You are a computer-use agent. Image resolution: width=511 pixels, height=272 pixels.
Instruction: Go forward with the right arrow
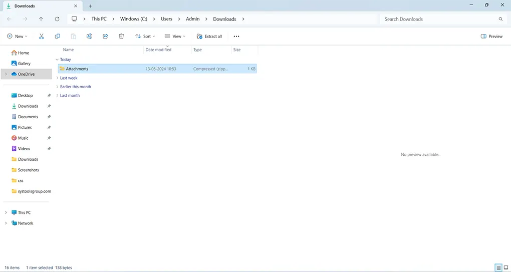pos(25,19)
